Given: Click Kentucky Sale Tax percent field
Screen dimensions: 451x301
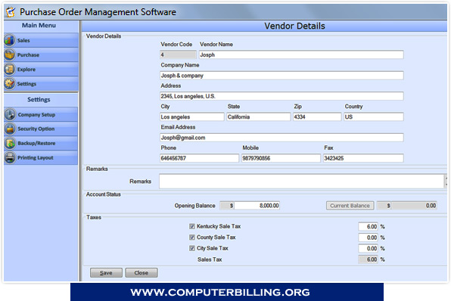Looking at the screenshot, I should [369, 227].
